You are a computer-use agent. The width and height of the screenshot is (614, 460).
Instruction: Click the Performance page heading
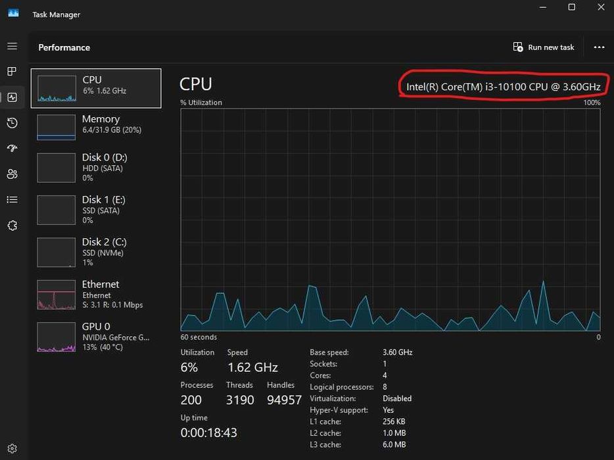(x=64, y=47)
